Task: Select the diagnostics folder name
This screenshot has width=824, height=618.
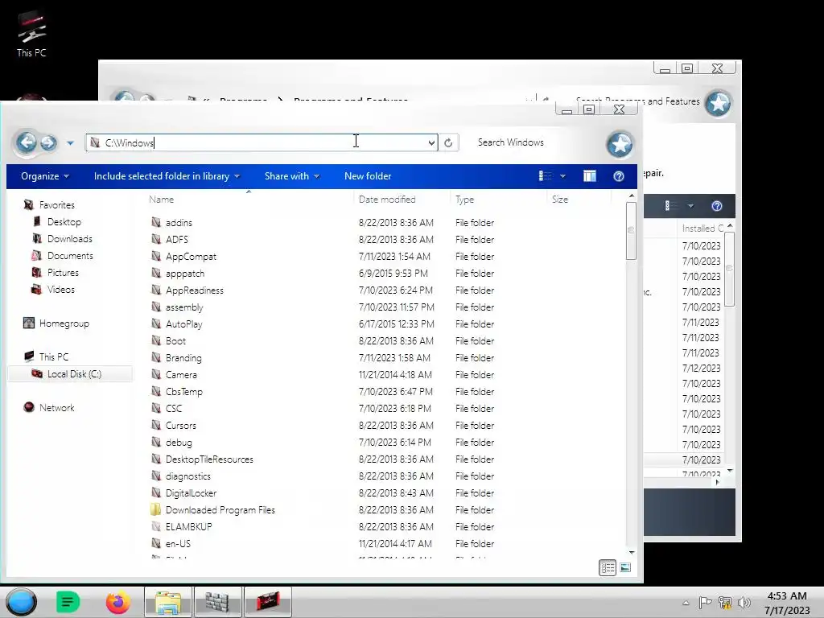Action: (x=188, y=476)
